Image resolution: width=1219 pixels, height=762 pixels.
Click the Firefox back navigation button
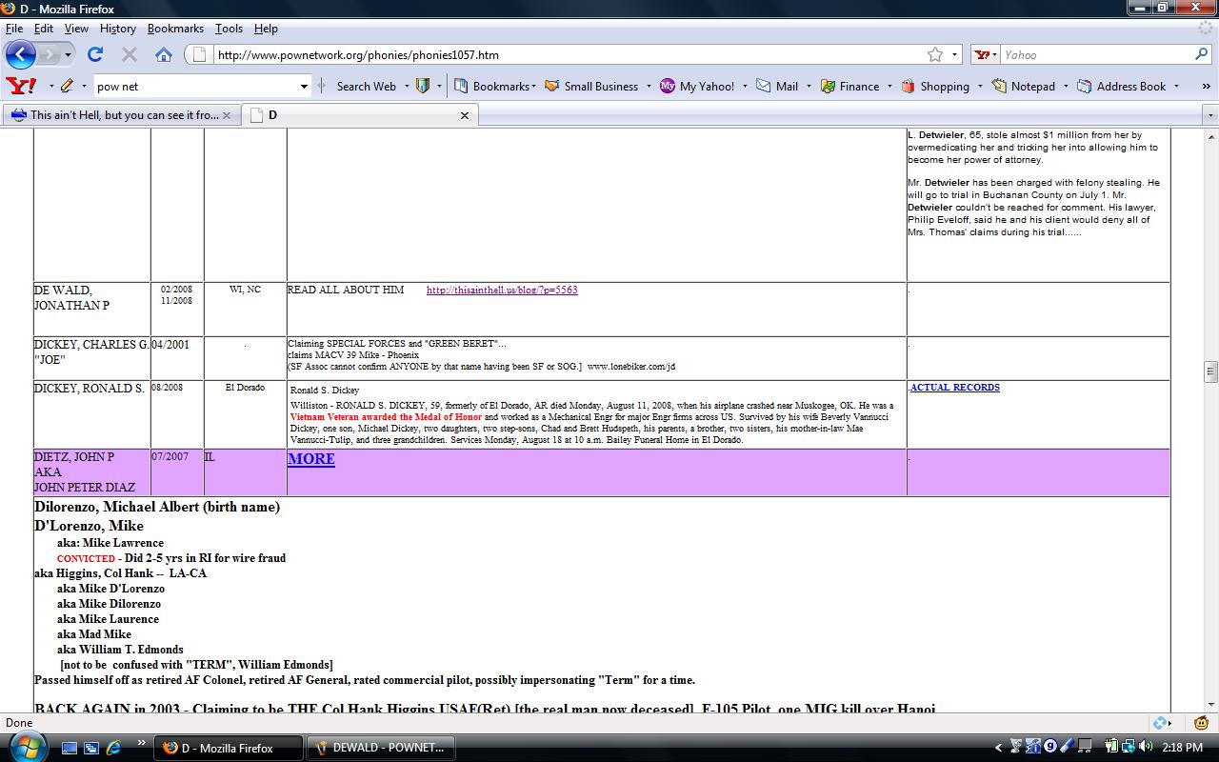[x=21, y=54]
